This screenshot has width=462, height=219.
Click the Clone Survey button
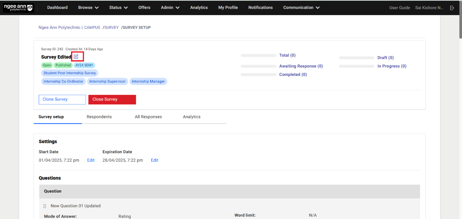62,100
